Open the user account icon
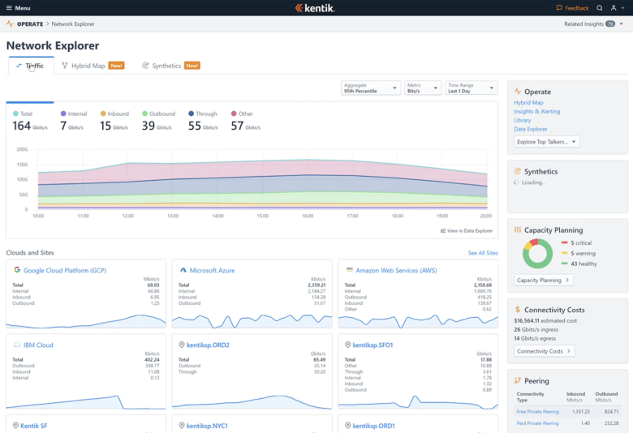 point(614,8)
